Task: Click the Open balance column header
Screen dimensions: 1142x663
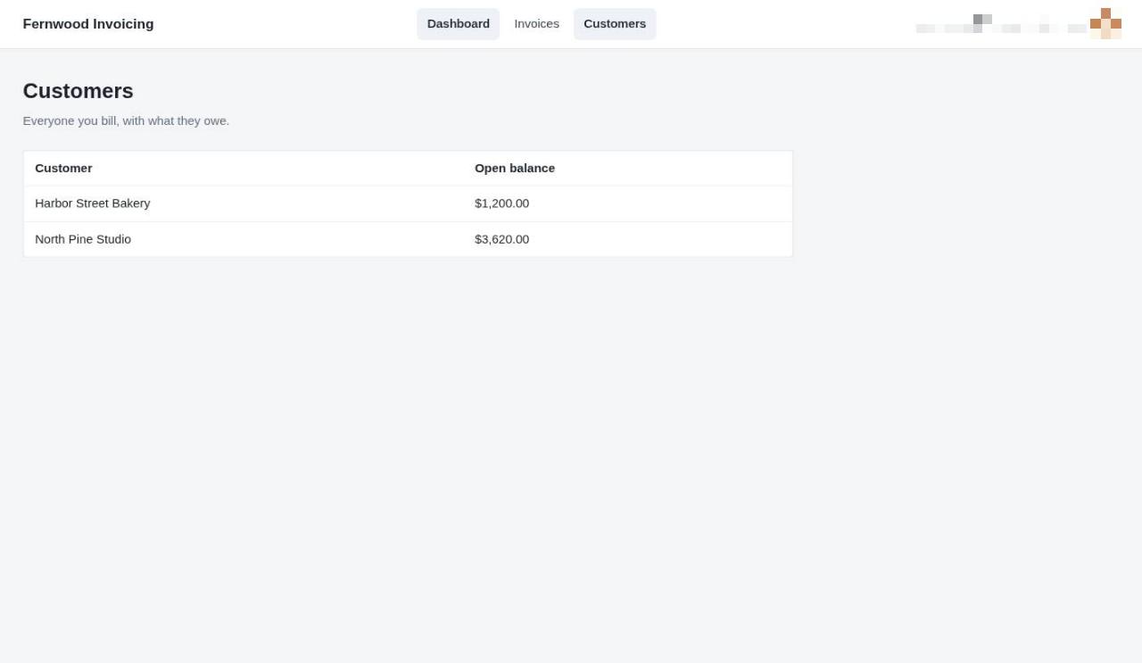Action: pyautogui.click(x=515, y=168)
